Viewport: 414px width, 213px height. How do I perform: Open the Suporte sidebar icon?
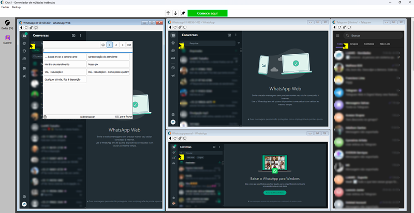point(7,39)
